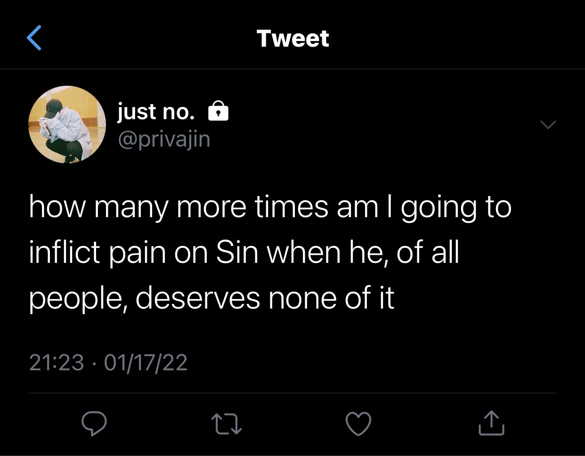Tap the word deserves in the tweet
Image resolution: width=585 pixels, height=456 pixels.
[198, 298]
